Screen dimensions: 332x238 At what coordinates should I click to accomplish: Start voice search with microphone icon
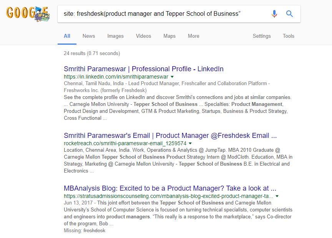[274, 14]
